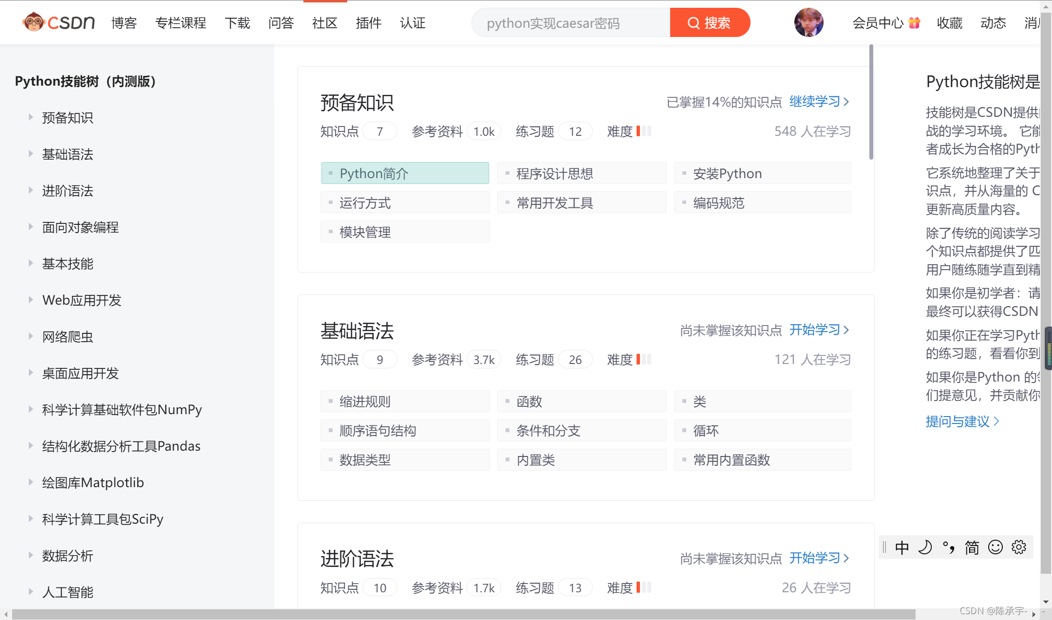The image size is (1052, 620).
Task: Open 收藏 link in header
Action: 950,23
